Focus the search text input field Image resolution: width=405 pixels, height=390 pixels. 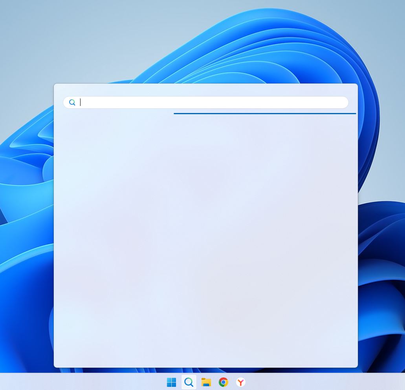pos(212,102)
